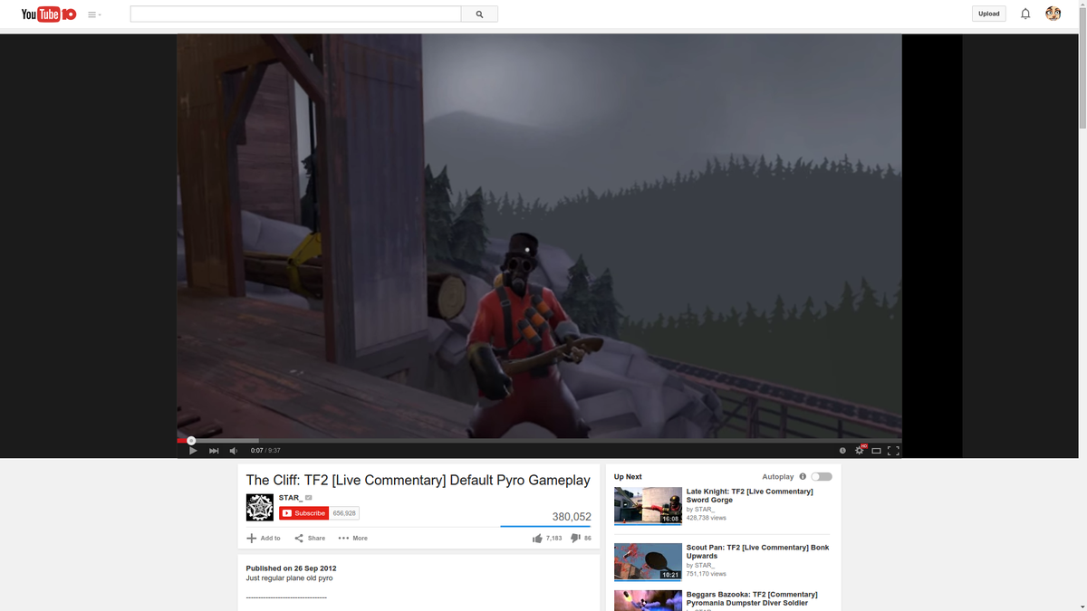Click the 0:07 / 9:37 time display
This screenshot has width=1087, height=611.
(265, 451)
